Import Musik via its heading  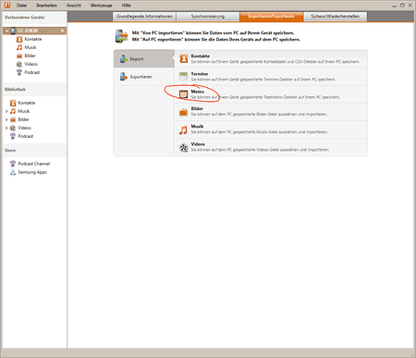click(x=197, y=127)
